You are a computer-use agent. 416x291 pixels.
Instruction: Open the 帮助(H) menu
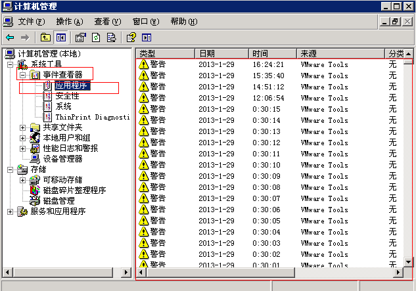pyautogui.click(x=184, y=22)
